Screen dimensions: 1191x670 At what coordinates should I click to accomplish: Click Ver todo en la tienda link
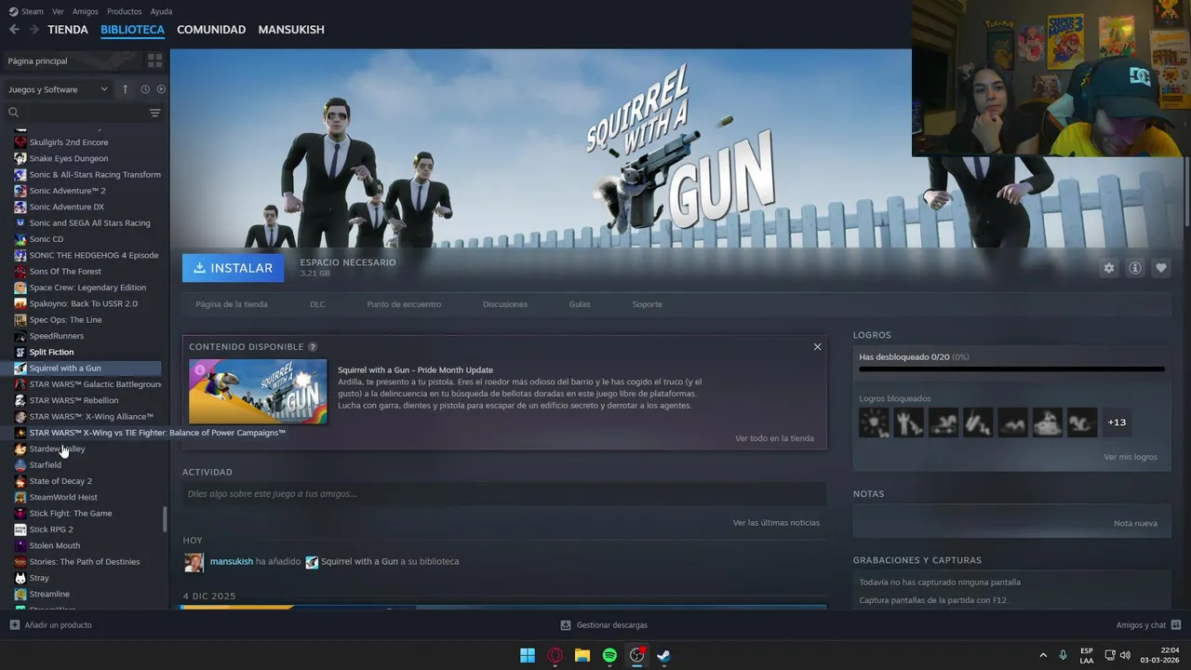pyautogui.click(x=774, y=438)
